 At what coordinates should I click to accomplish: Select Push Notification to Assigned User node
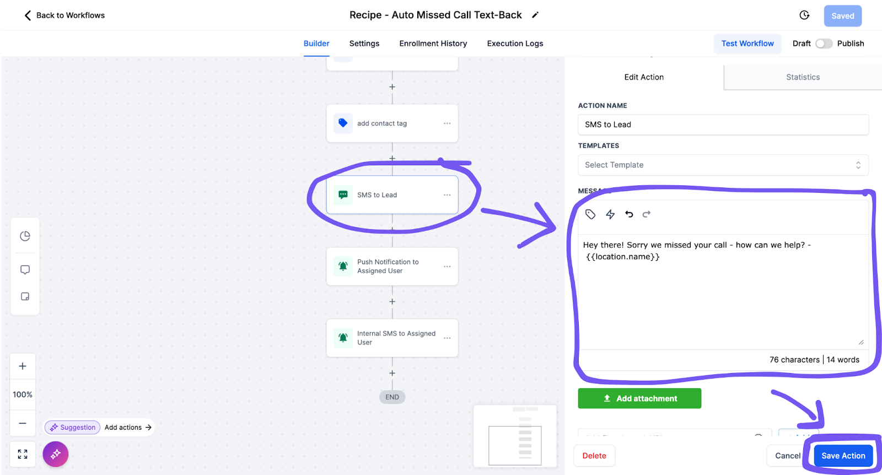(392, 267)
